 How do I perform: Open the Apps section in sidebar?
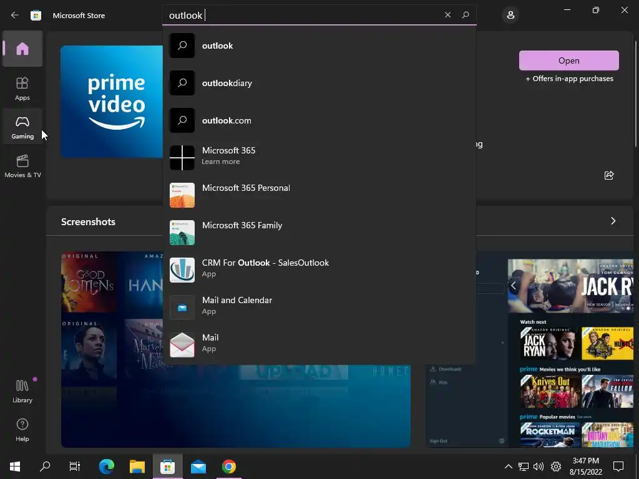22,89
